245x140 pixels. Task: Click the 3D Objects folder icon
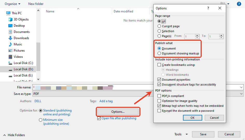pyautogui.click(x=10, y=19)
